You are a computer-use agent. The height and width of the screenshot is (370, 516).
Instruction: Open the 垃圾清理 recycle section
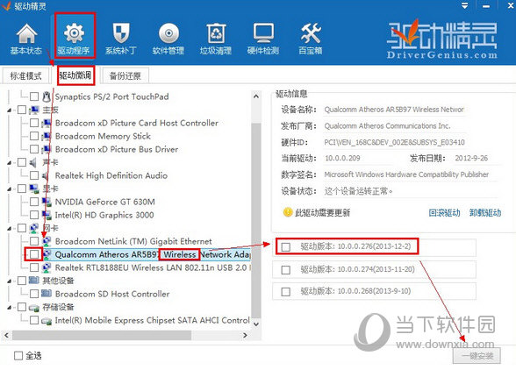point(216,39)
